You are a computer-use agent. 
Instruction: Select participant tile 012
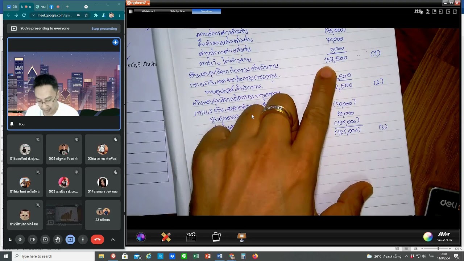(25, 215)
